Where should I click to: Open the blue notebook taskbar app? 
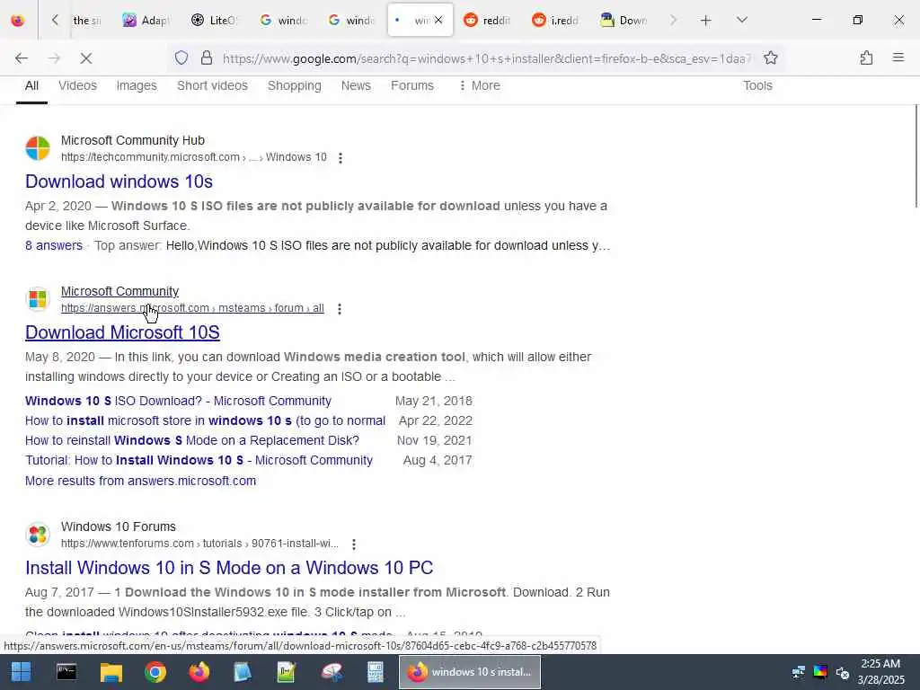point(243,672)
